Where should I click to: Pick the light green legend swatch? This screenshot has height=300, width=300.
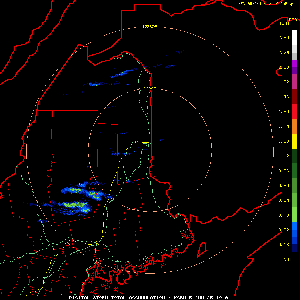pos(294,215)
